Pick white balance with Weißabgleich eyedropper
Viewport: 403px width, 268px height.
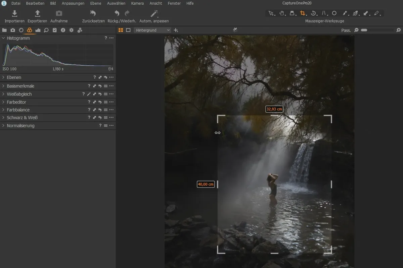click(x=89, y=94)
